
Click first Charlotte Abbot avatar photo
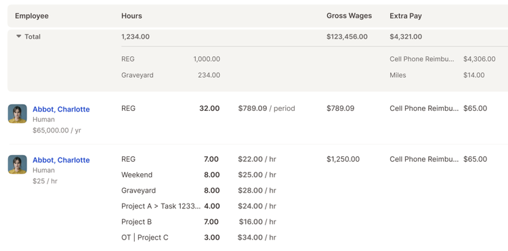[x=18, y=114]
